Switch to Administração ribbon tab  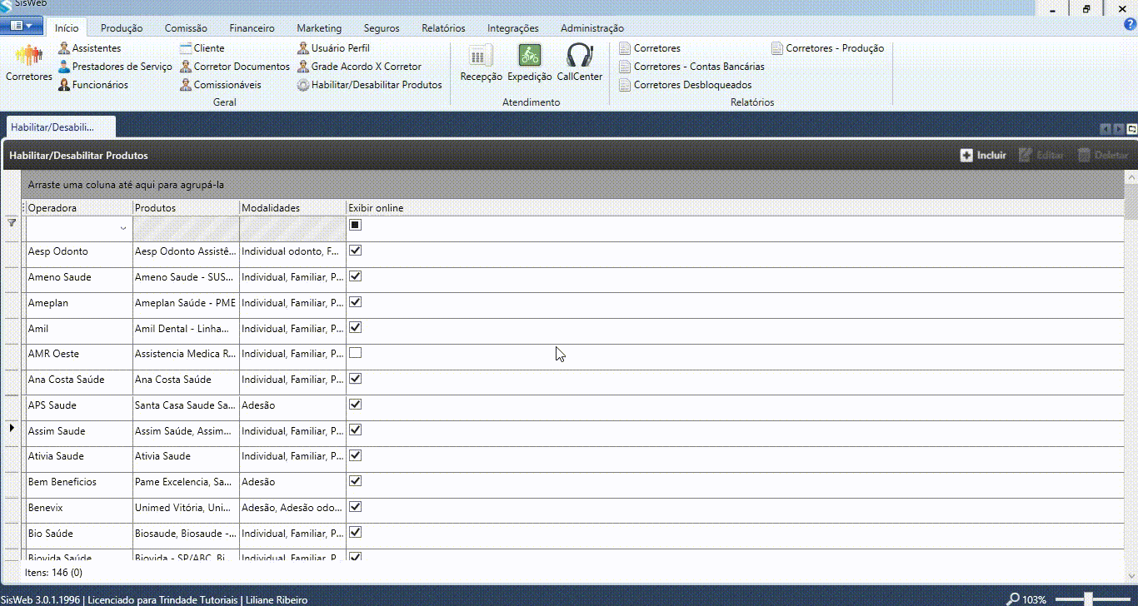tap(592, 28)
